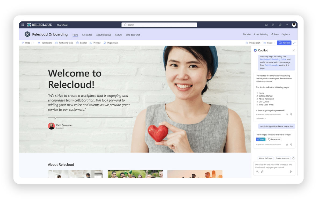Screen dimensions: 317x199
Task: Click the Relecloud logo in the top bar
Action: [x=40, y=25]
